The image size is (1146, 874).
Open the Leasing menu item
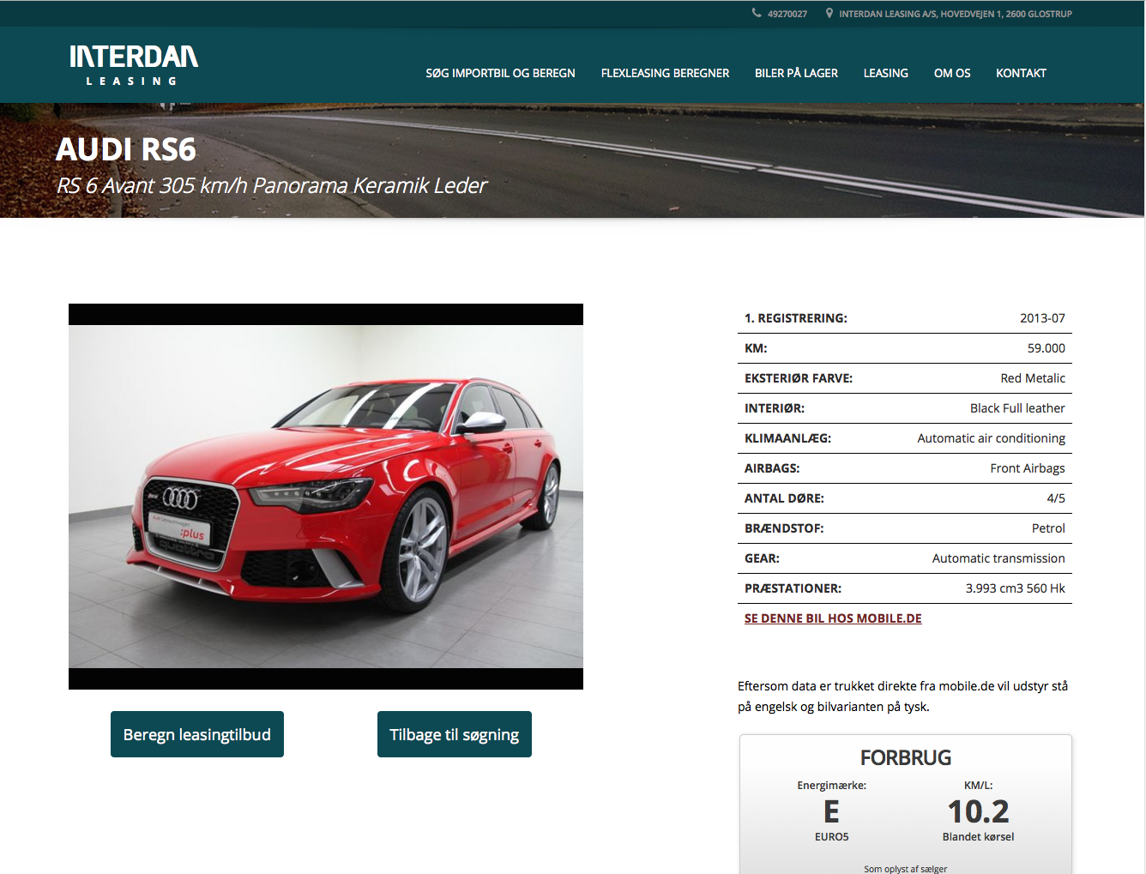[886, 73]
